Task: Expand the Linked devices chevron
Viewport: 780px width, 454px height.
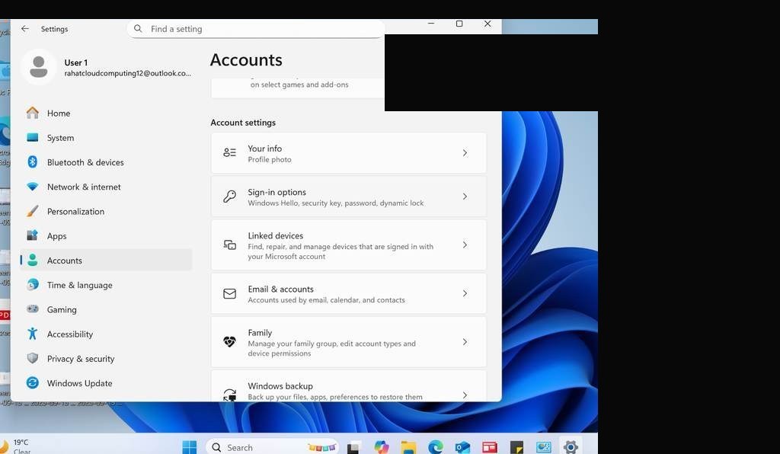Action: pos(465,245)
